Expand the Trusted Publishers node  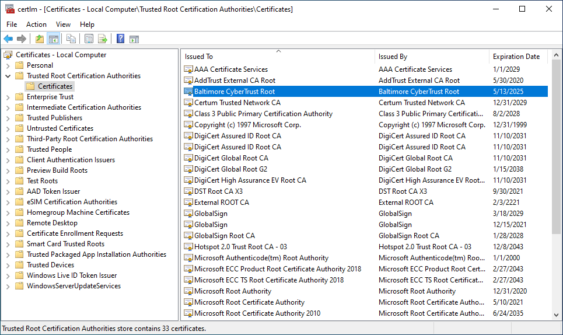tap(8, 118)
